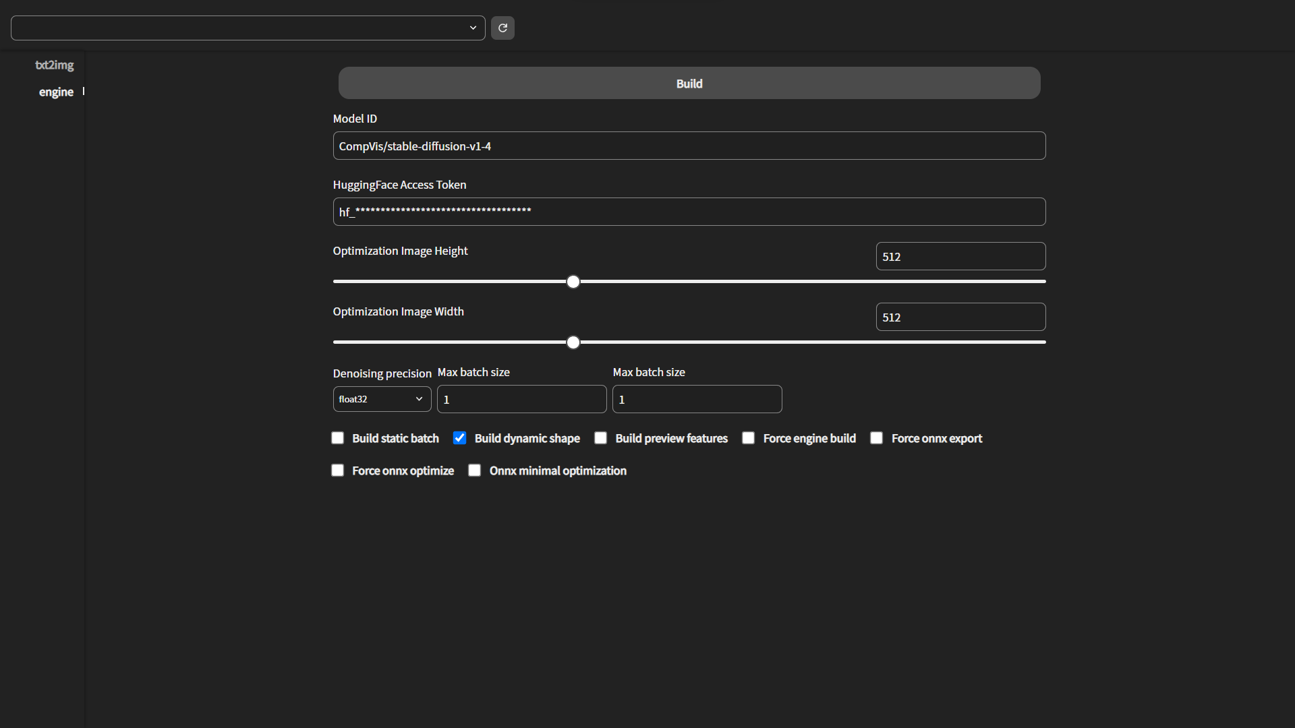Viewport: 1295px width, 728px height.
Task: Click the Optimization Image Width number box
Action: (960, 317)
